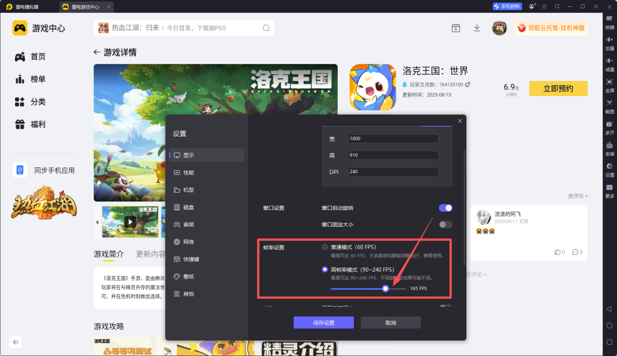
Task: Open 壁纸 settings section
Action: [207, 277]
